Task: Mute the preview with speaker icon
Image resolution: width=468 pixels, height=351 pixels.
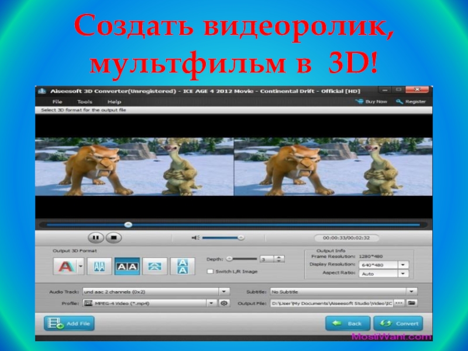Action: click(x=195, y=238)
